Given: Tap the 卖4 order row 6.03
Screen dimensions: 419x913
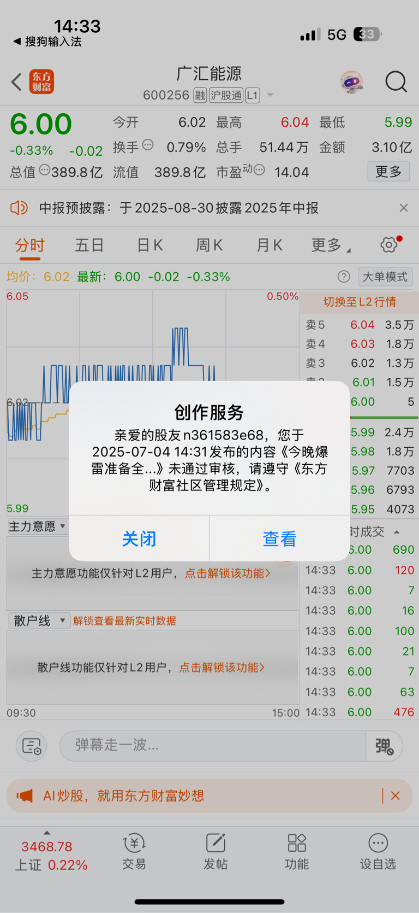Looking at the screenshot, I should [360, 344].
